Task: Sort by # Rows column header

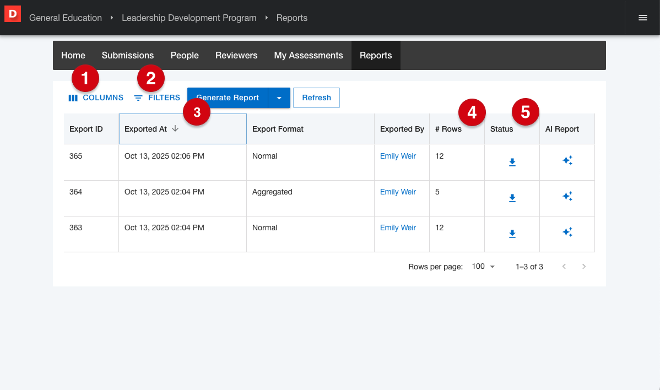Action: click(457, 129)
